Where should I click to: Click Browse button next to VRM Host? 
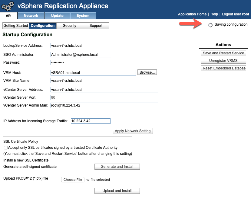(x=147, y=72)
